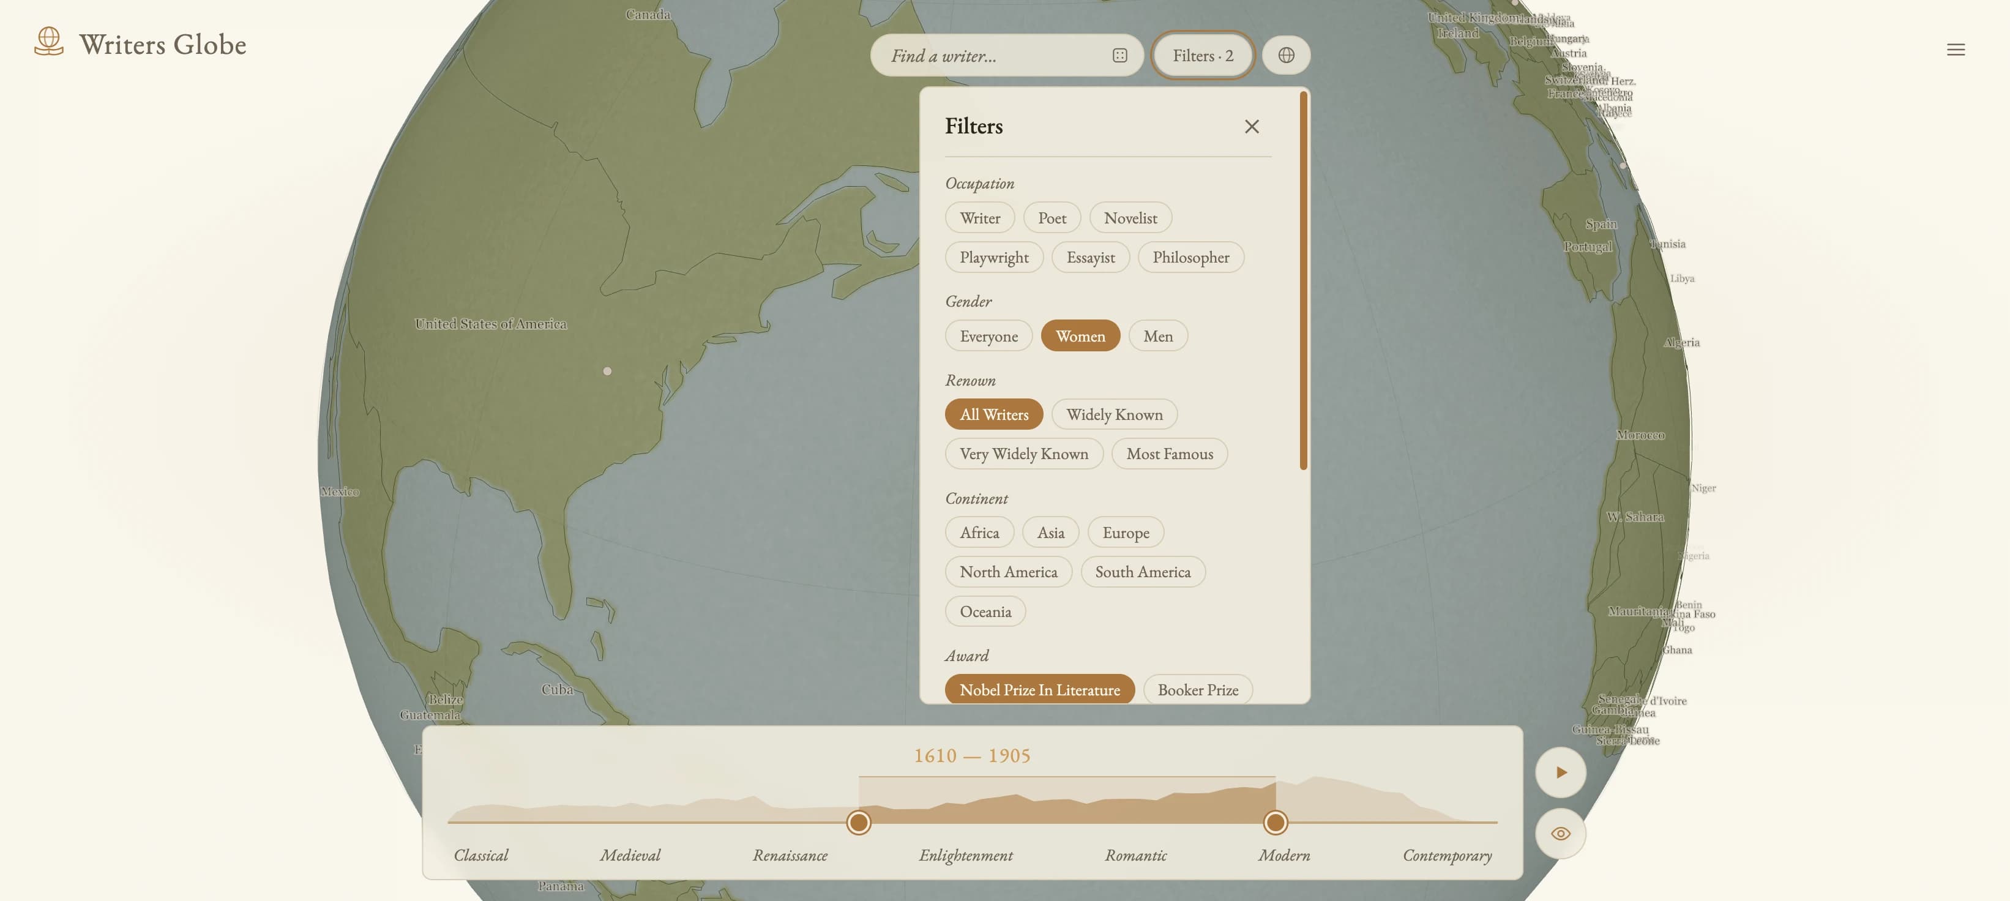Viewport: 2010px width, 901px height.
Task: Jump to the Contemporary era label
Action: click(x=1448, y=856)
